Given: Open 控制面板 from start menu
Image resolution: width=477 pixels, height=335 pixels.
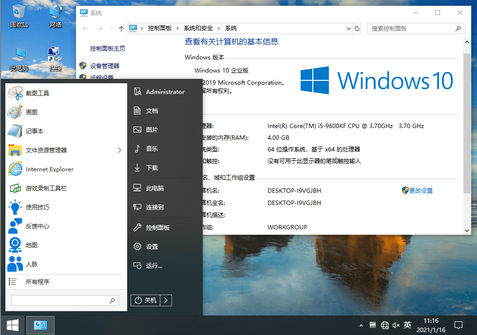Looking at the screenshot, I should click(x=165, y=227).
